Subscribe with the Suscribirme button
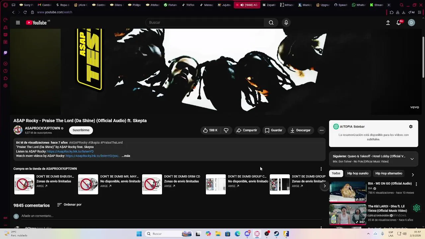Image resolution: width=425 pixels, height=239 pixels. (x=81, y=130)
